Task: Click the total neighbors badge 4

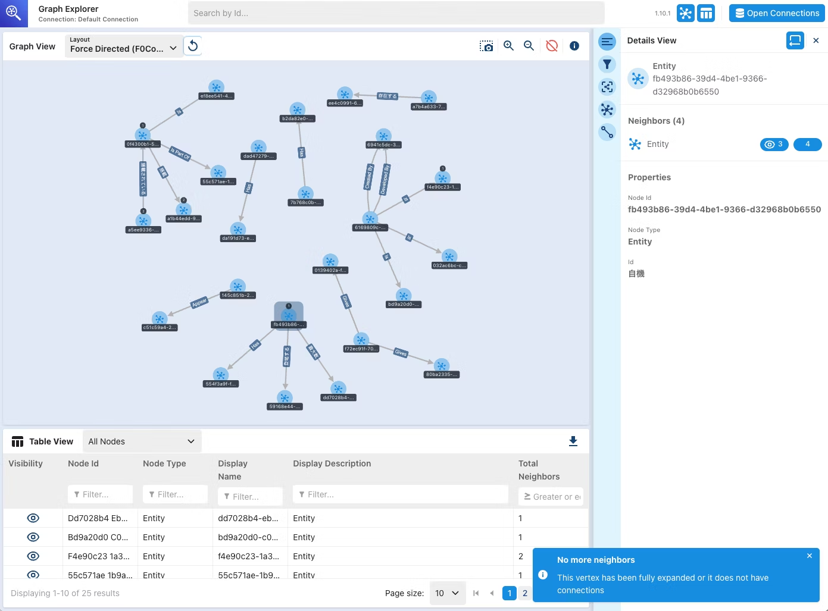Action: pyautogui.click(x=808, y=145)
